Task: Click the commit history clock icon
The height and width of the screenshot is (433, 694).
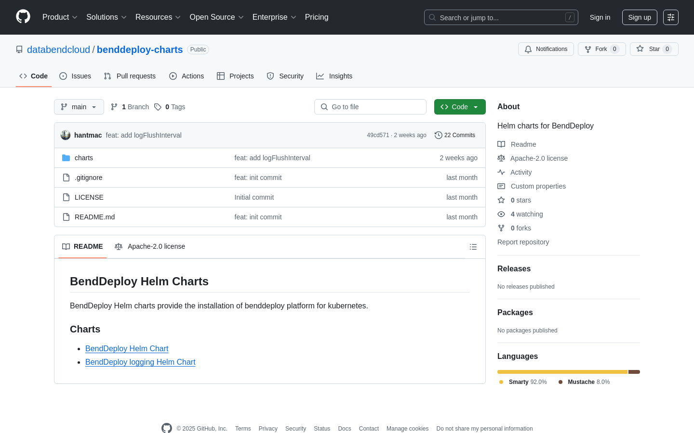Action: (439, 135)
